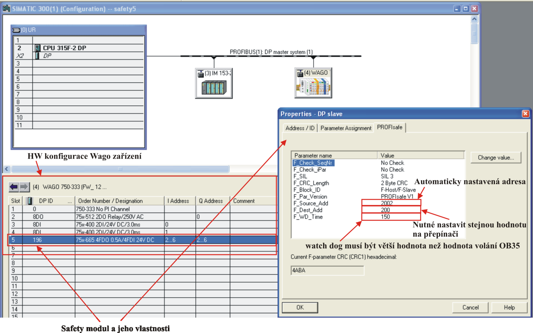Switch to the Address / ID tab
The image size is (533, 333).
(300, 128)
